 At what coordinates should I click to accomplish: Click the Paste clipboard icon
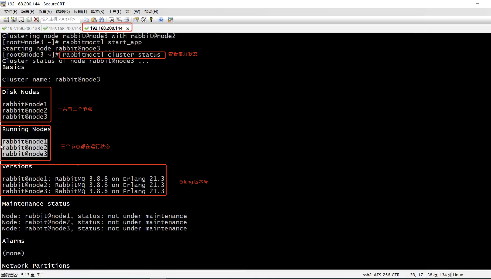pyautogui.click(x=94, y=19)
